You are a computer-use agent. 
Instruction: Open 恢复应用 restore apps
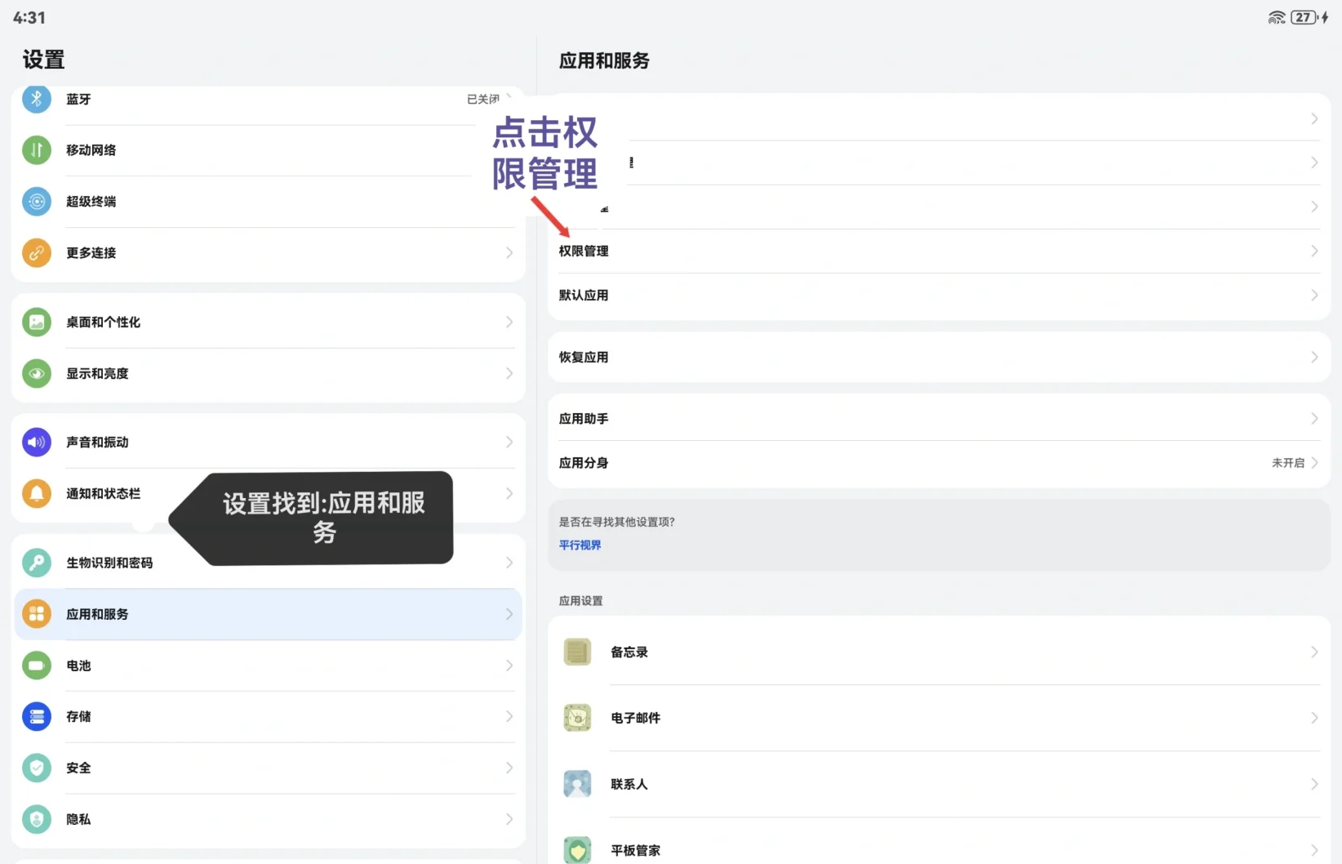(x=939, y=357)
